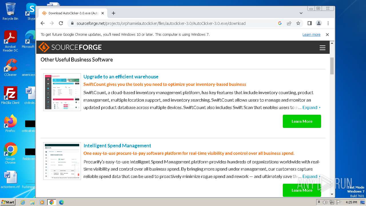Image resolution: width=366 pixels, height=206 pixels.
Task: Reload the SourceForge page
Action: [x=61, y=23]
